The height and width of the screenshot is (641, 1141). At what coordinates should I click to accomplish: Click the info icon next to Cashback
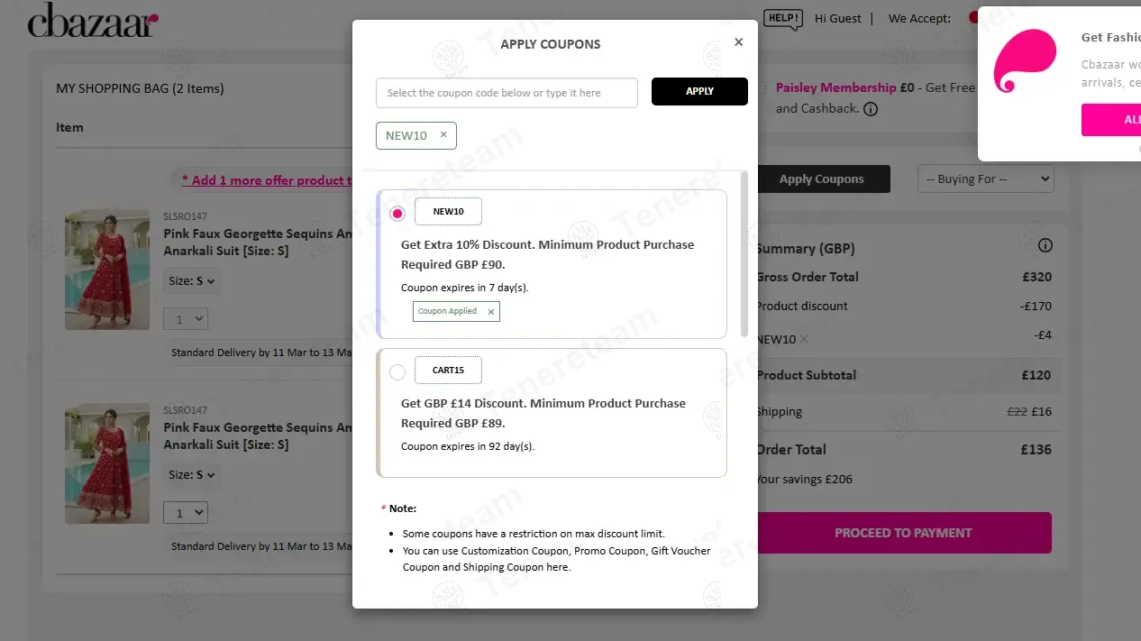pos(871,109)
